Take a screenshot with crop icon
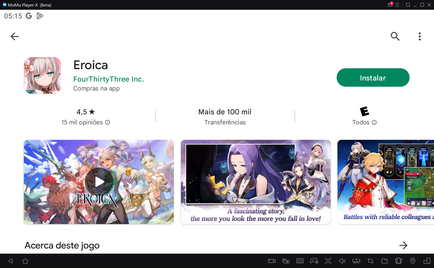 (371, 261)
